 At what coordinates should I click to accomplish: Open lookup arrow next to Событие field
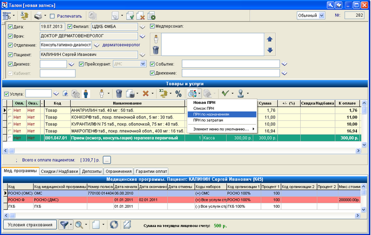284,64
